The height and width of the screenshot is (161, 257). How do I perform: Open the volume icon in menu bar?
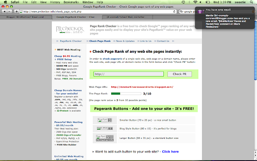[201, 2]
